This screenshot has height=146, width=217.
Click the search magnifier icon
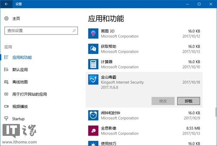pyautogui.click(x=74, y=31)
